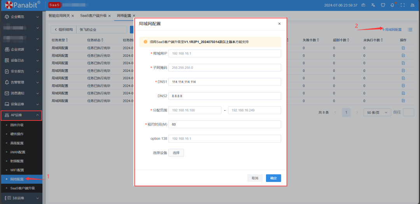Focus the 局域网IP input field
This screenshot has width=420, height=204.
pos(225,53)
